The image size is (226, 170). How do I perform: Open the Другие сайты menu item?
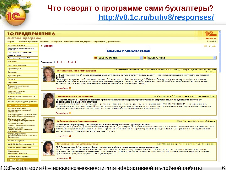click(113, 42)
